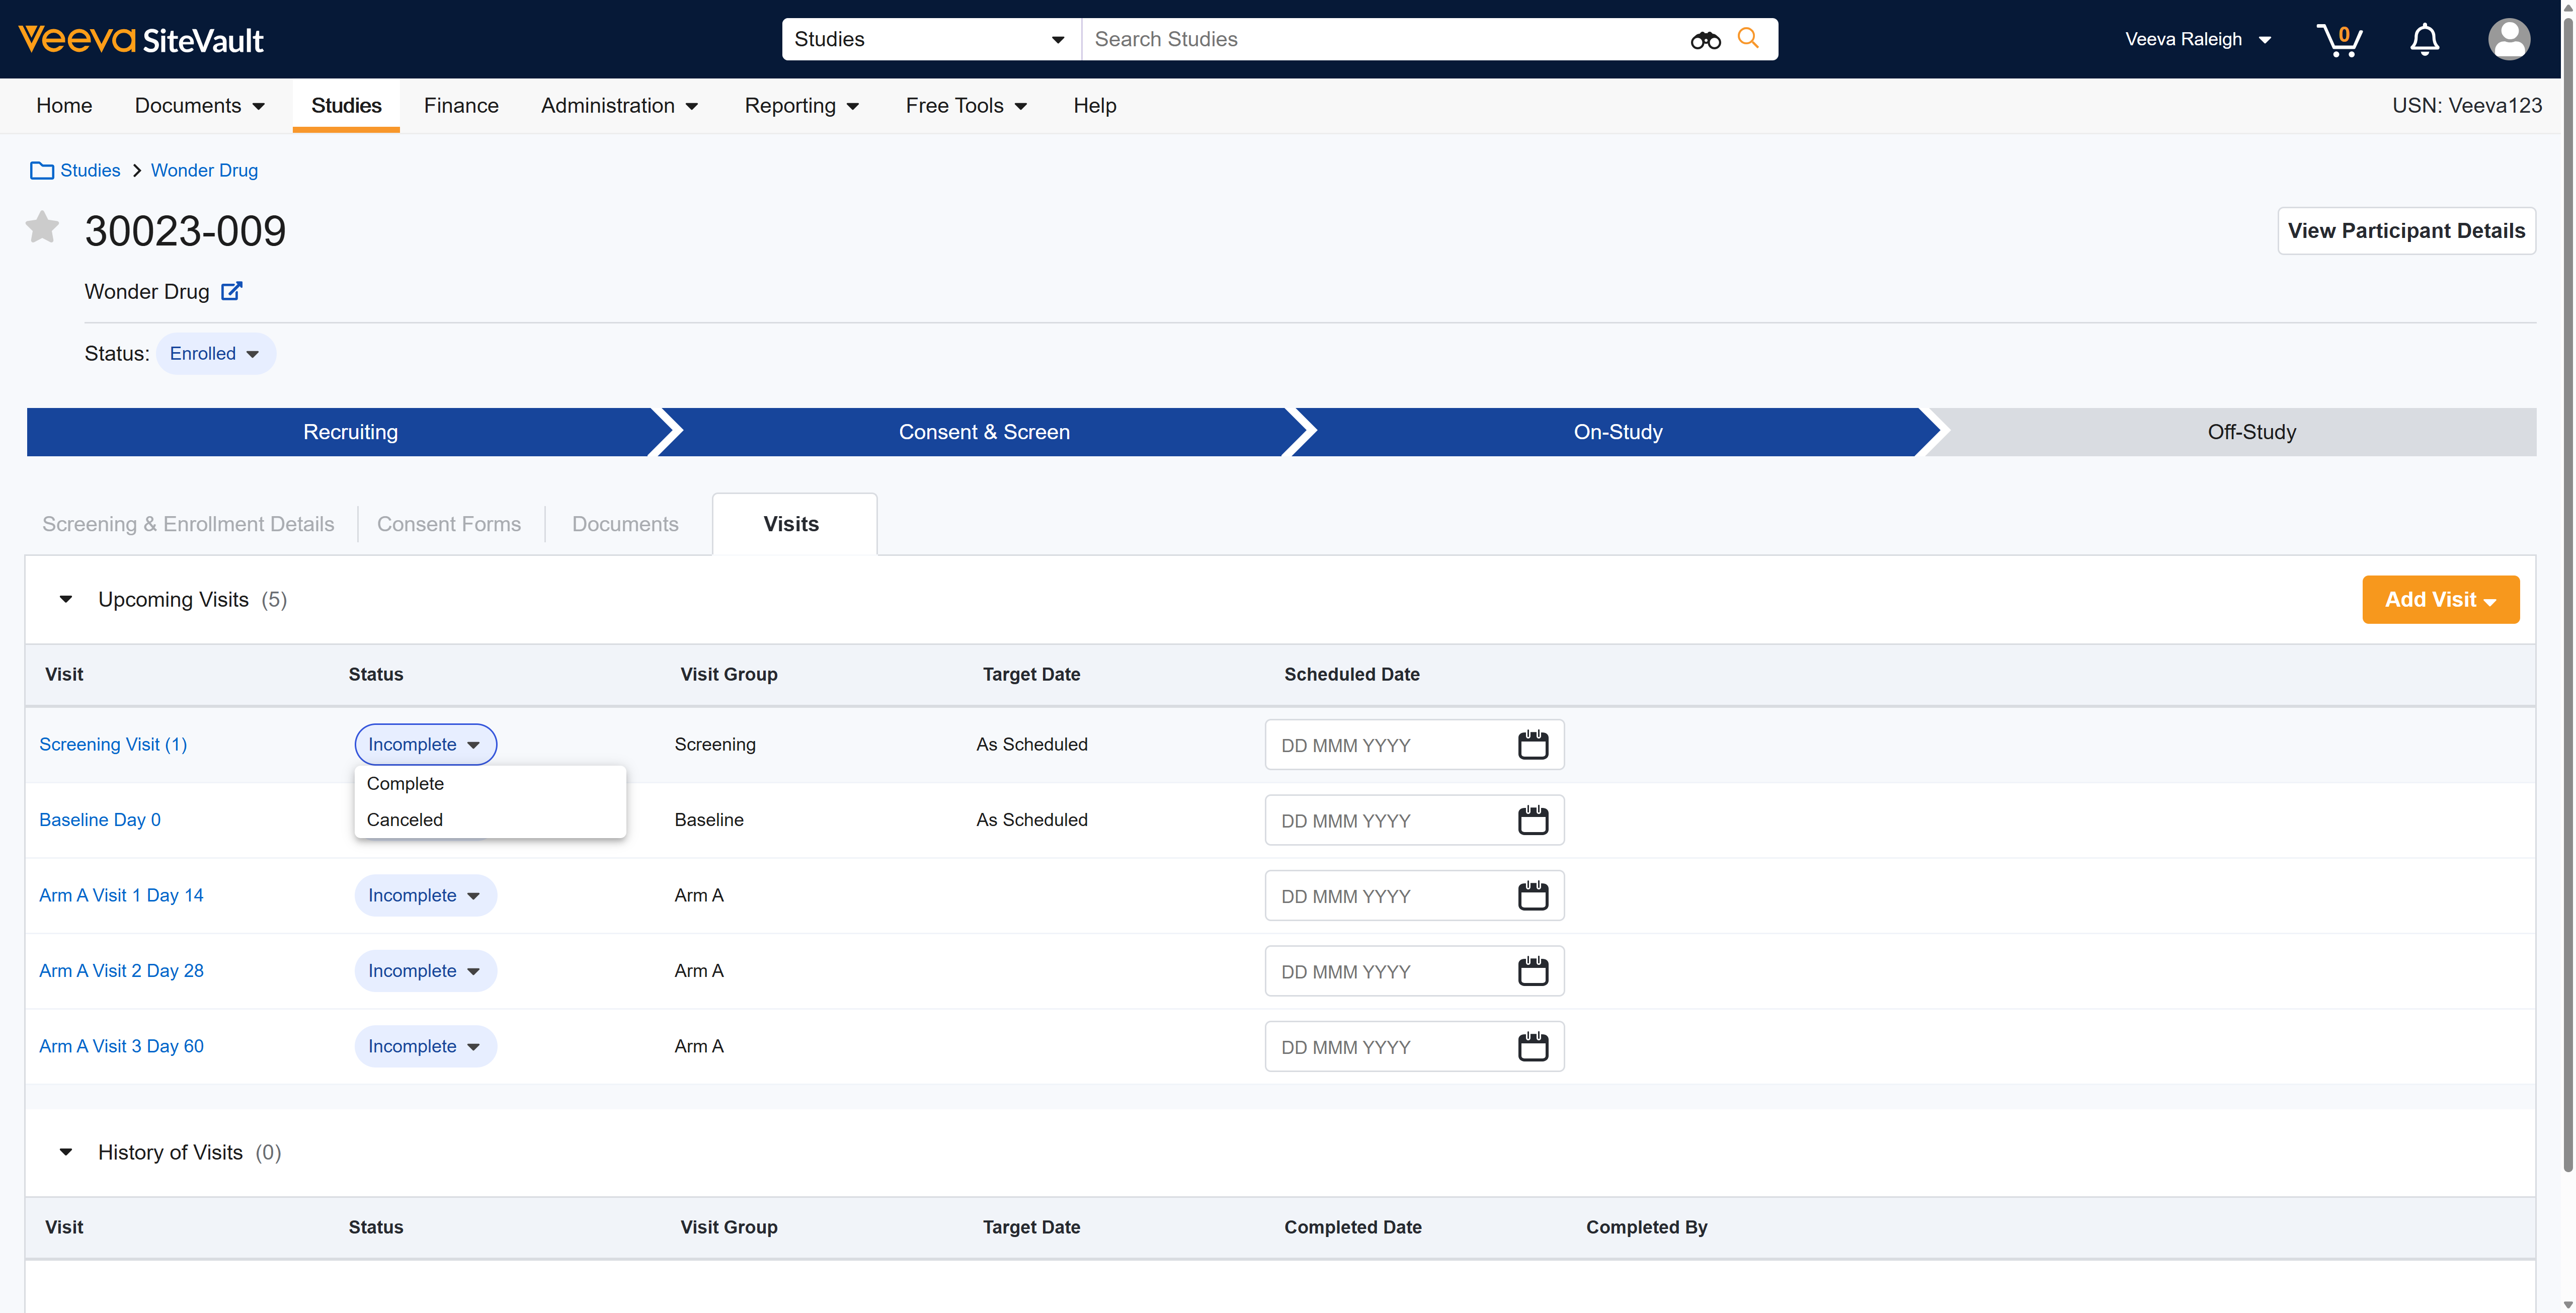This screenshot has width=2576, height=1313.
Task: Collapse the History of Visits section
Action: [66, 1152]
